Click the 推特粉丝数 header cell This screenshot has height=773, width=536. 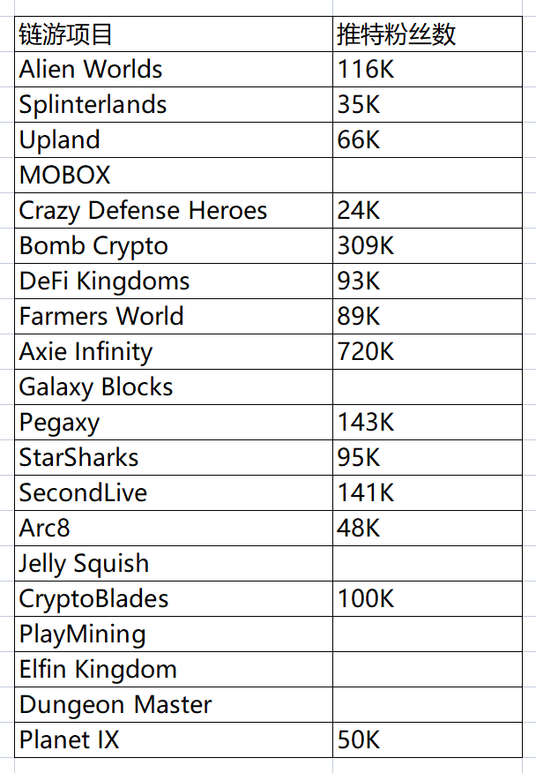pos(428,34)
